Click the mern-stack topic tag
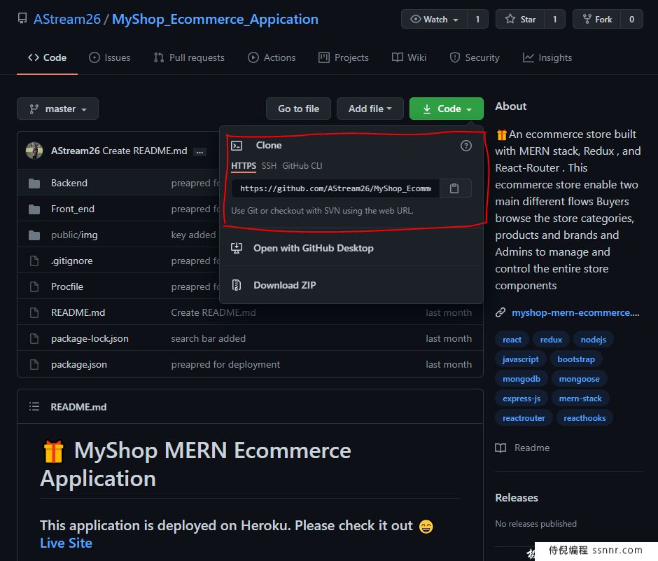Image resolution: width=658 pixels, height=561 pixels. point(580,398)
